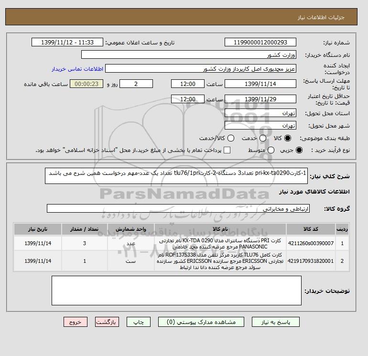Click the ردیف column header
The image size is (368, 356).
click(x=342, y=229)
